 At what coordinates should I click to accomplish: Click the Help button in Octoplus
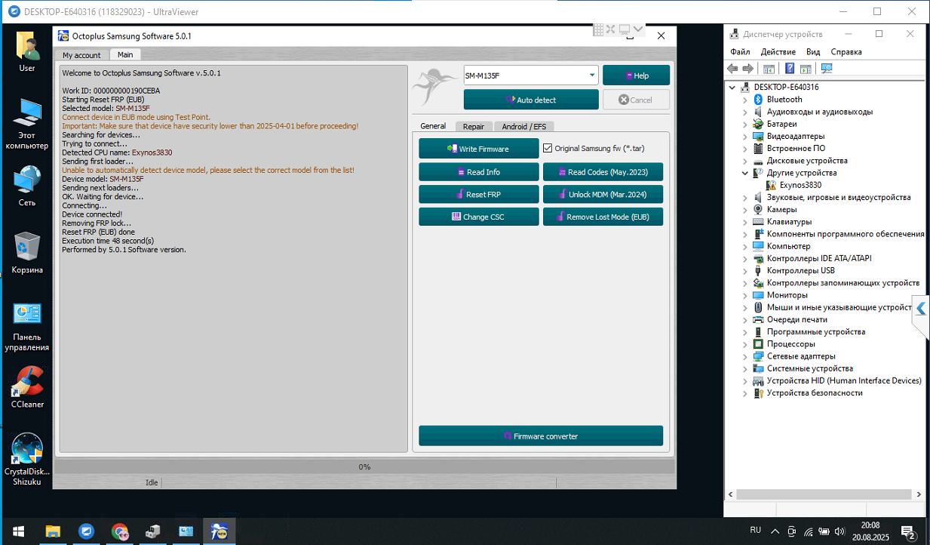tap(636, 75)
